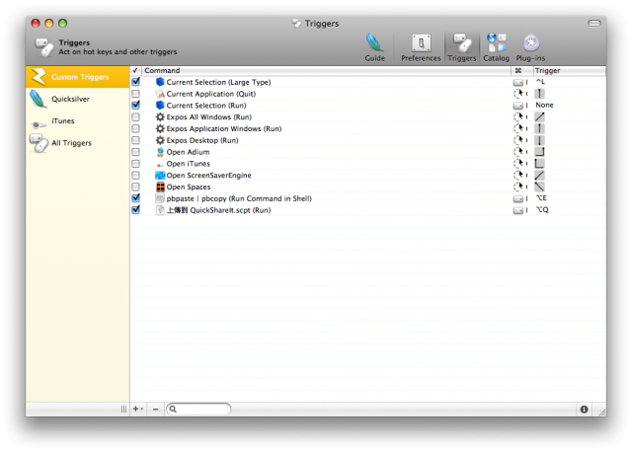Image resolution: width=632 pixels, height=452 pixels.
Task: Enable Open Spaces trigger checkbox
Action: coord(136,187)
